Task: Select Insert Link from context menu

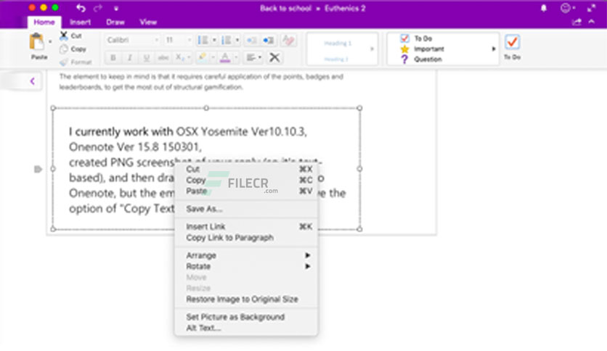Action: pyautogui.click(x=246, y=226)
